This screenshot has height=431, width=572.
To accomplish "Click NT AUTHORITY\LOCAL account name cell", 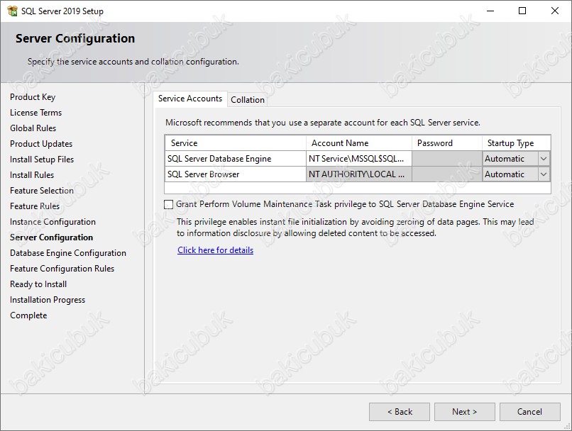I will tap(359, 174).
